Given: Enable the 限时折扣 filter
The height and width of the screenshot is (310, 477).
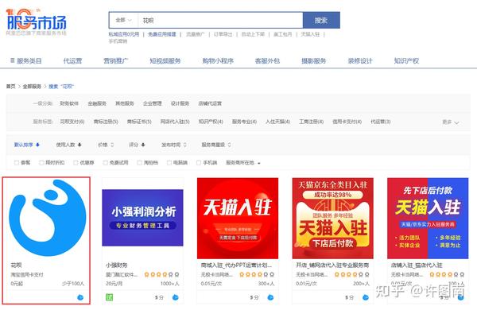Looking at the screenshot, I should tap(41, 163).
